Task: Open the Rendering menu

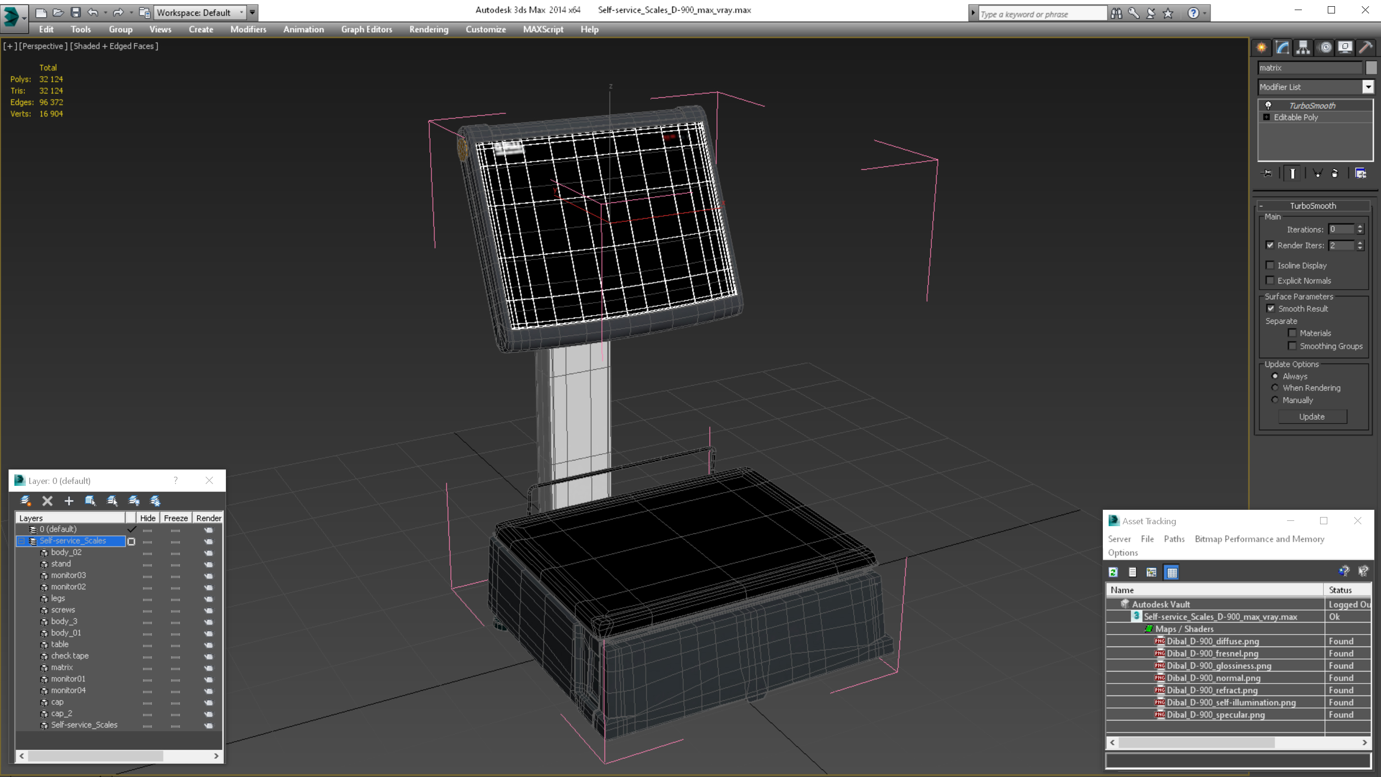Action: (x=428, y=29)
